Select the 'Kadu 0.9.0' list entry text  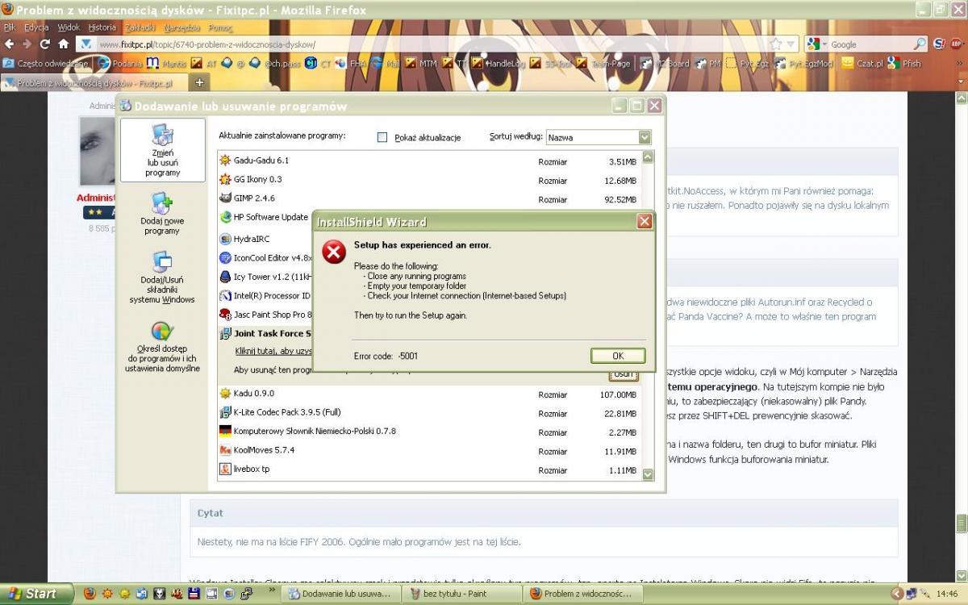point(254,394)
